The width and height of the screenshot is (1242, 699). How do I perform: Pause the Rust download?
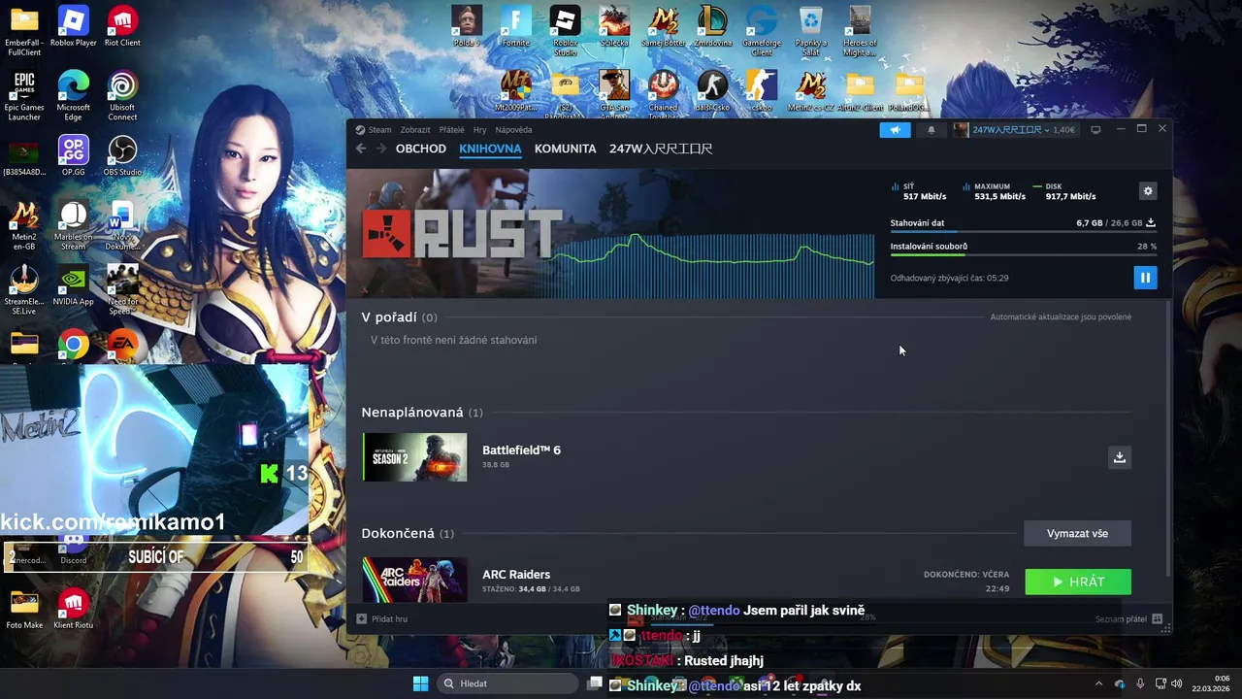point(1145,278)
